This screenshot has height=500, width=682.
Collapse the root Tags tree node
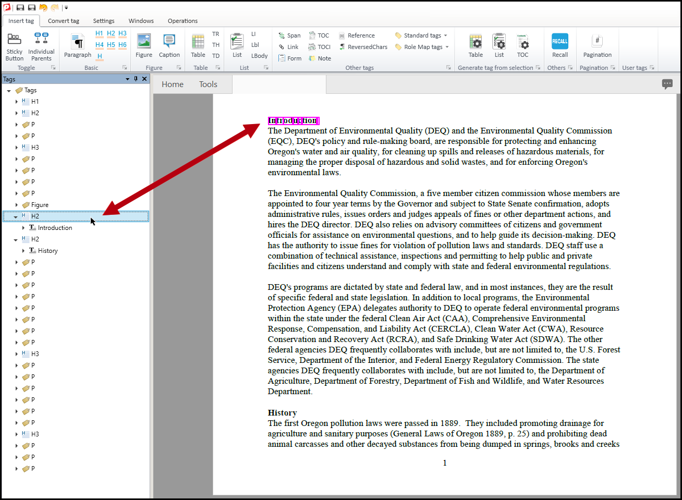click(9, 91)
